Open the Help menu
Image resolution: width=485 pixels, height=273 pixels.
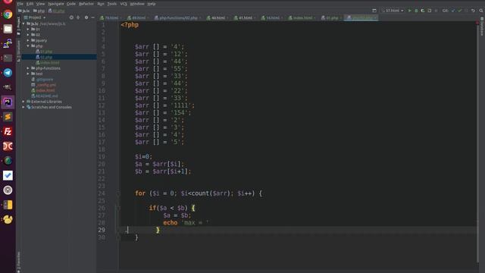click(152, 4)
